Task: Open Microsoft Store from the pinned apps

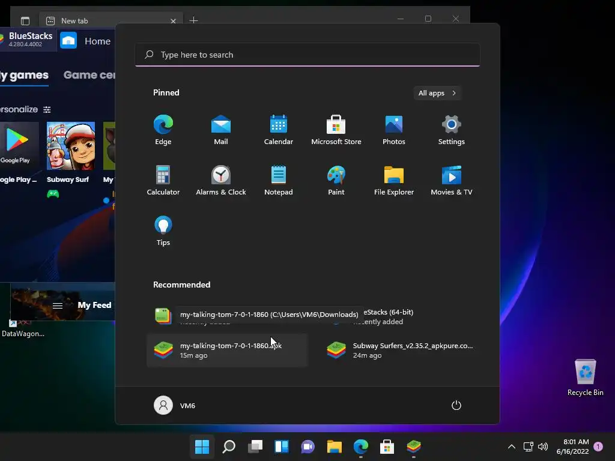Action: 336,130
